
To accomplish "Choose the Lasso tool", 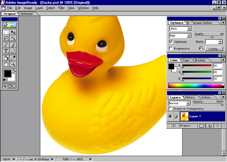I will click(6, 38).
